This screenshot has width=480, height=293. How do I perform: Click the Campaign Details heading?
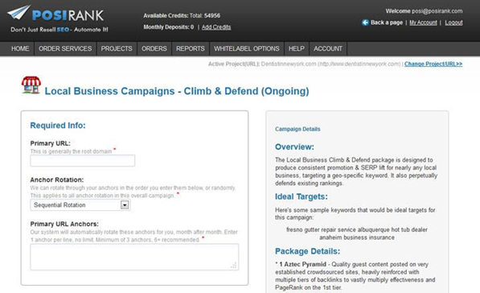click(297, 129)
